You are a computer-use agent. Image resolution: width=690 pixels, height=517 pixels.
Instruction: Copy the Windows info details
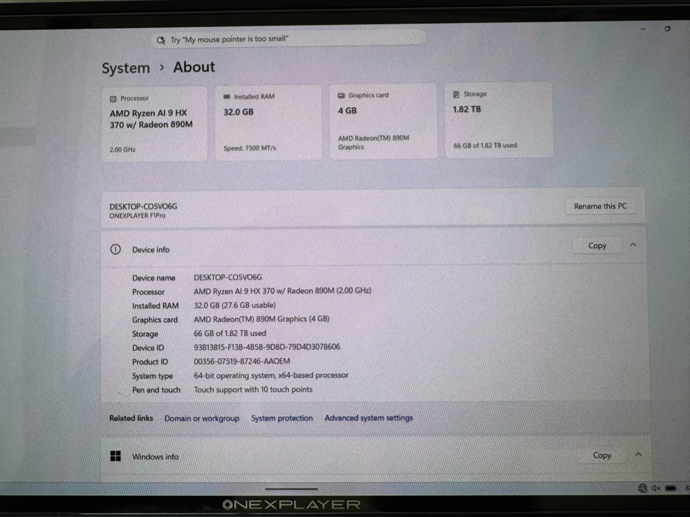click(x=602, y=455)
